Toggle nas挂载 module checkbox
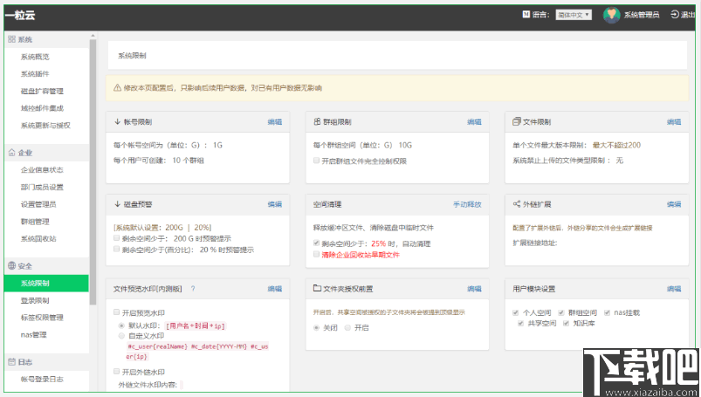 607,312
